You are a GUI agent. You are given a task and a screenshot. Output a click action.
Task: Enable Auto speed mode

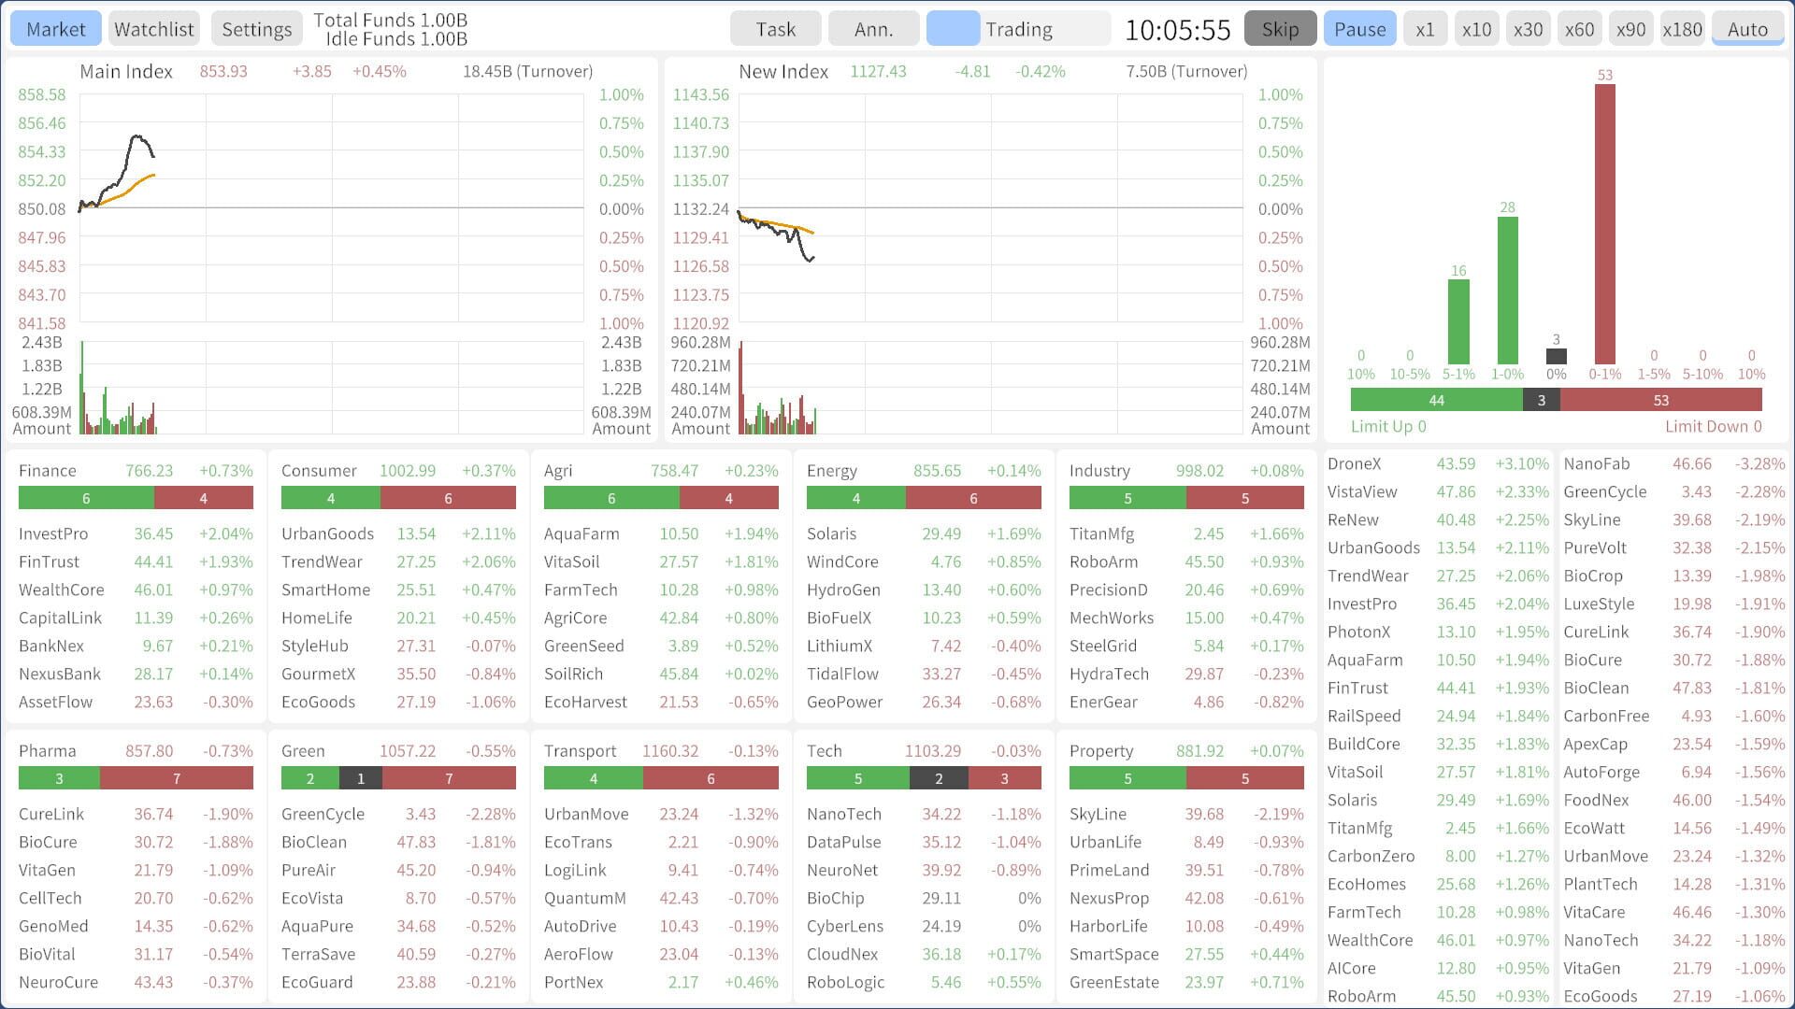pyautogui.click(x=1746, y=29)
